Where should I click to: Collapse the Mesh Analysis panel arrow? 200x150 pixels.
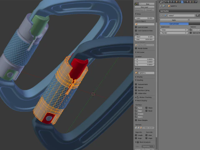click(136, 142)
